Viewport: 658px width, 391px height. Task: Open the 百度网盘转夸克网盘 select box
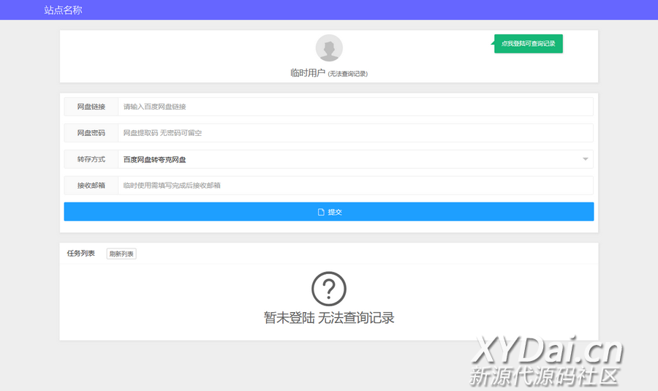coord(351,159)
